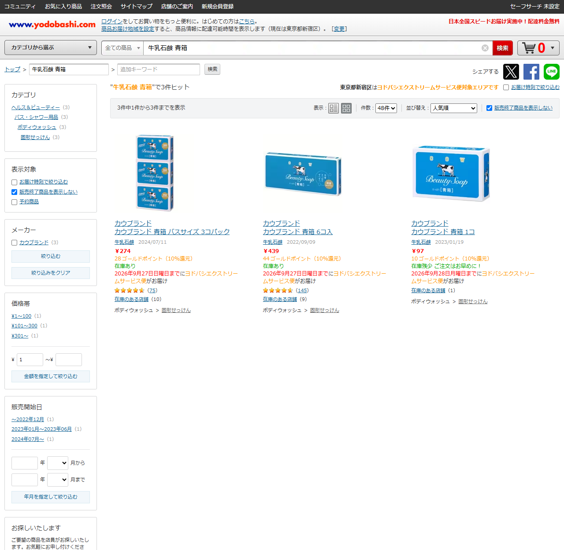Toggle お届け時刻で絞り込む checkbox in sidebar

(14, 182)
